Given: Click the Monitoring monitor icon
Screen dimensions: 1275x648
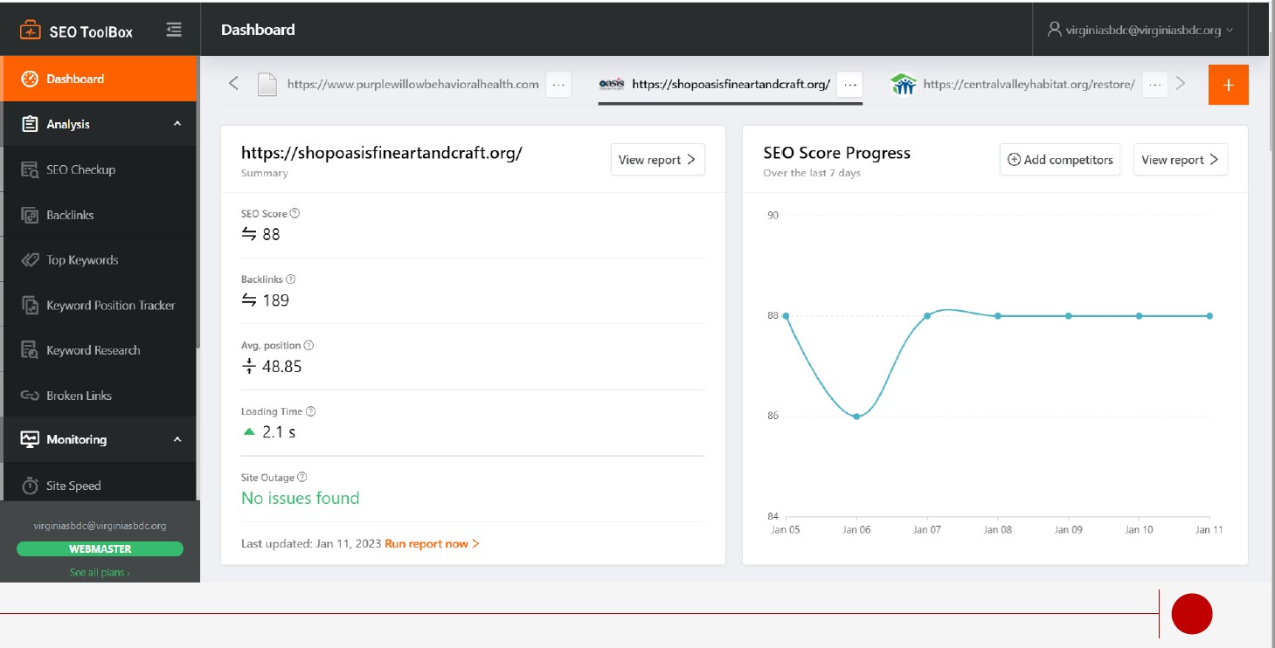Looking at the screenshot, I should coord(30,439).
